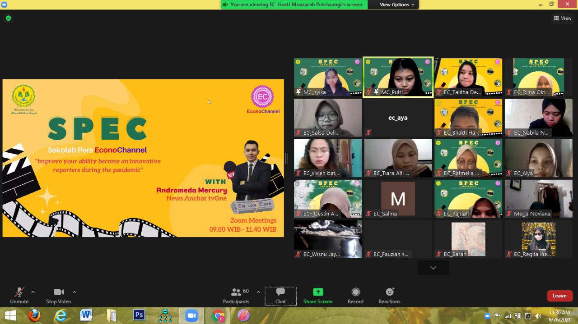This screenshot has height=324, width=578.
Task: Open the Reactions menu
Action: [x=389, y=296]
